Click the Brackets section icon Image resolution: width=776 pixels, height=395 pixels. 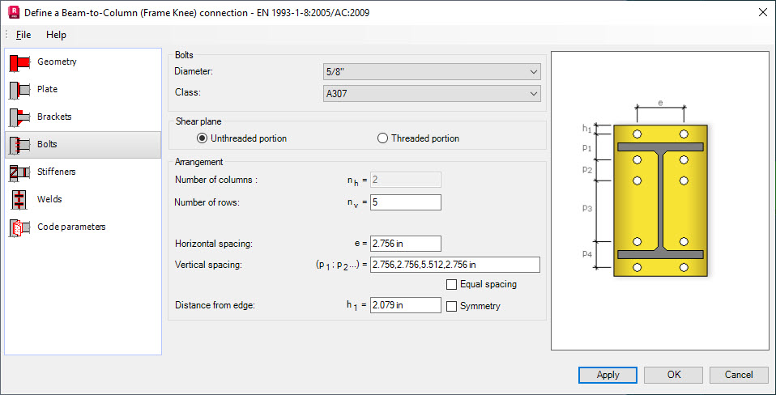coord(19,117)
